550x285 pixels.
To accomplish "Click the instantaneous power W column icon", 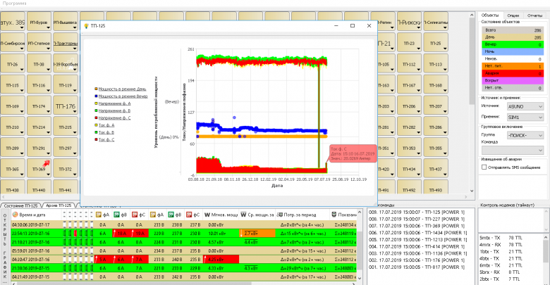I will [209, 214].
